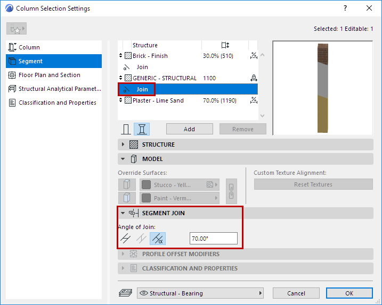Click the 70.00° angle input field
Image resolution: width=382 pixels, height=305 pixels.
(x=214, y=239)
